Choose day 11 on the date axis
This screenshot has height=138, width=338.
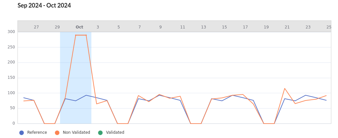(183, 27)
